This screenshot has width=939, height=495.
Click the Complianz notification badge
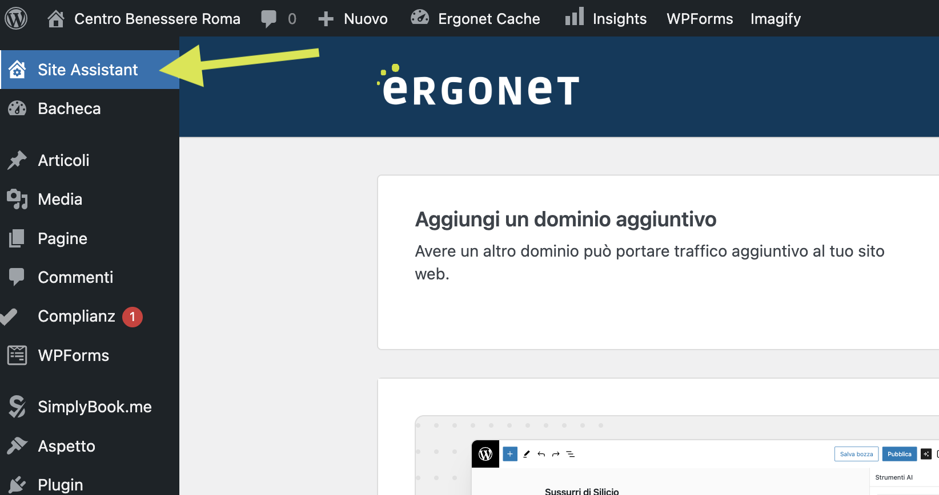pyautogui.click(x=133, y=317)
